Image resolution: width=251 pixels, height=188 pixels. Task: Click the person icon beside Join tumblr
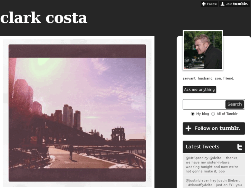tap(222, 4)
